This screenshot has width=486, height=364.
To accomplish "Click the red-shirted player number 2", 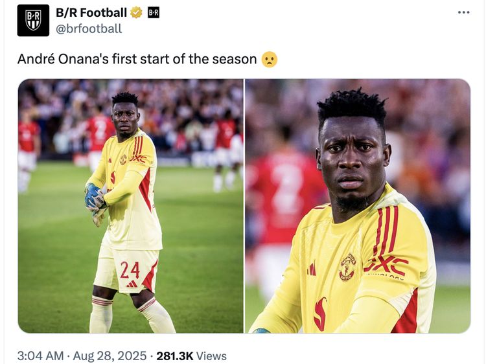I will (x=100, y=130).
